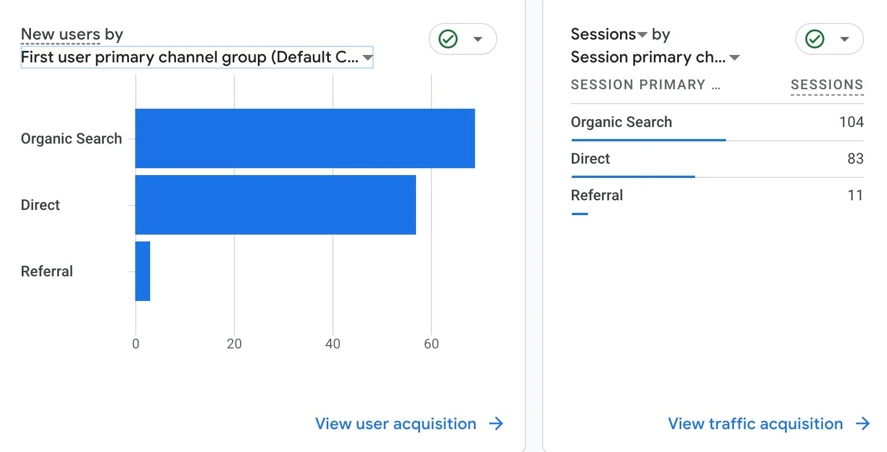The image size is (887, 452).
Task: Select Referral row in sessions table
Action: tap(717, 196)
